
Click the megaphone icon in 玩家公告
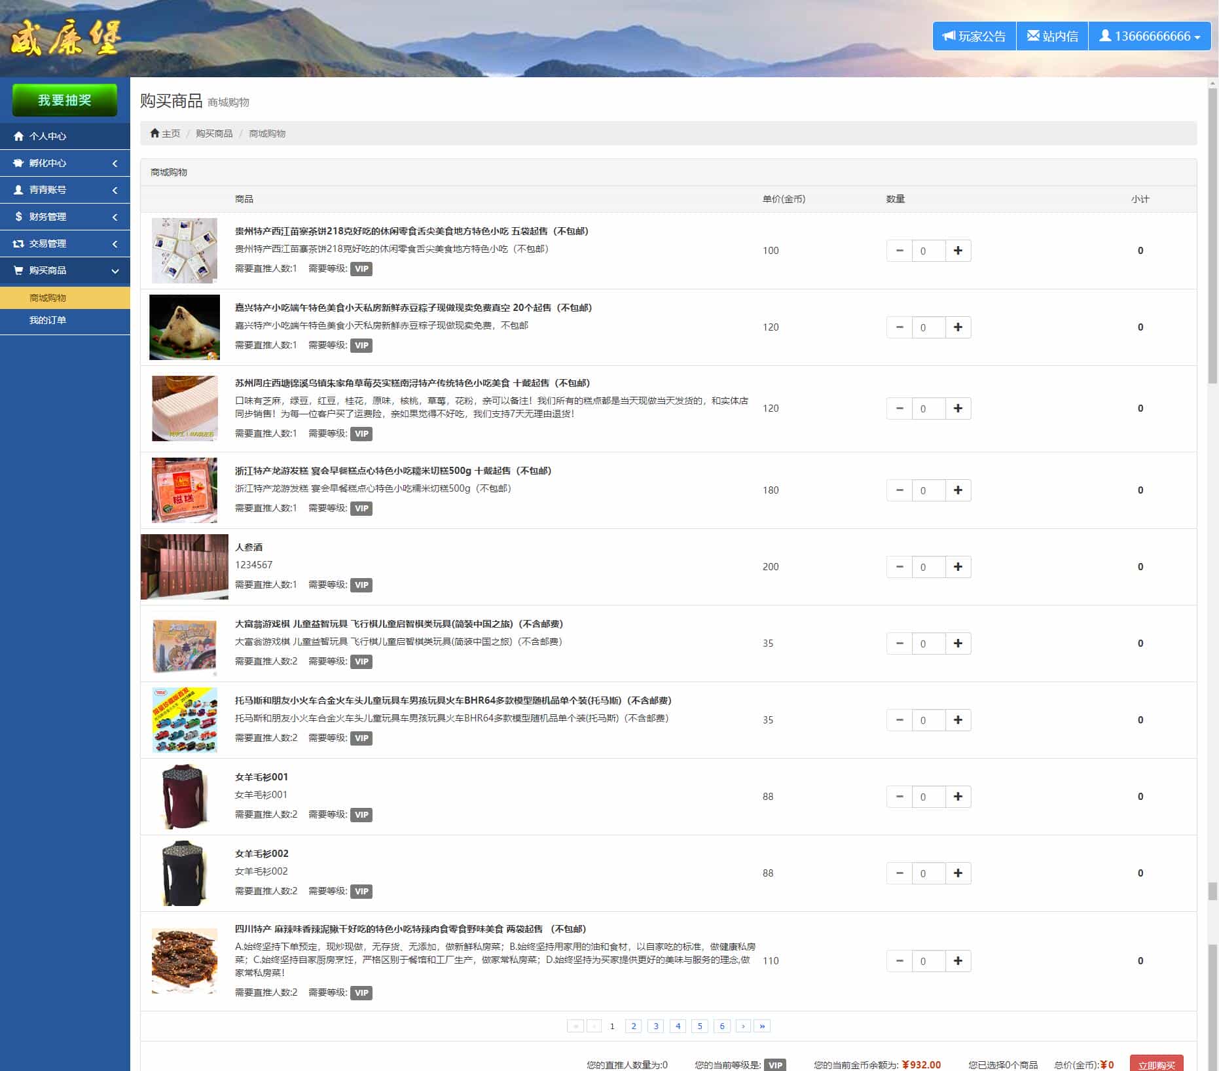coord(949,36)
